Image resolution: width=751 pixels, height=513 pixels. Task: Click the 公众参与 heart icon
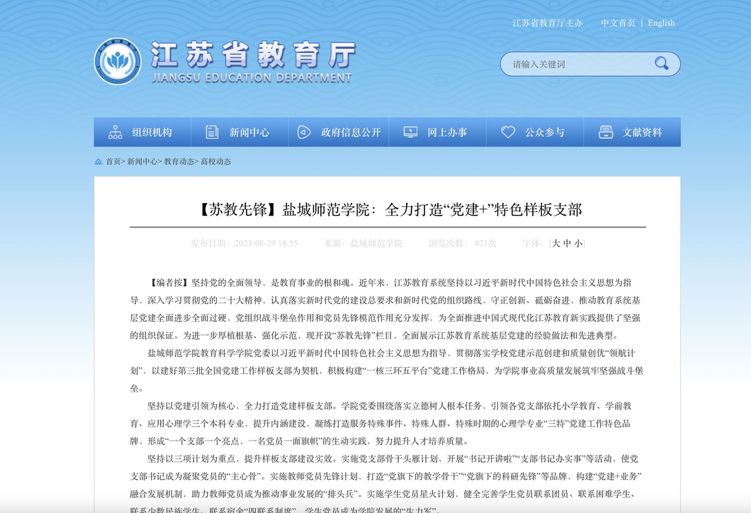(508, 132)
